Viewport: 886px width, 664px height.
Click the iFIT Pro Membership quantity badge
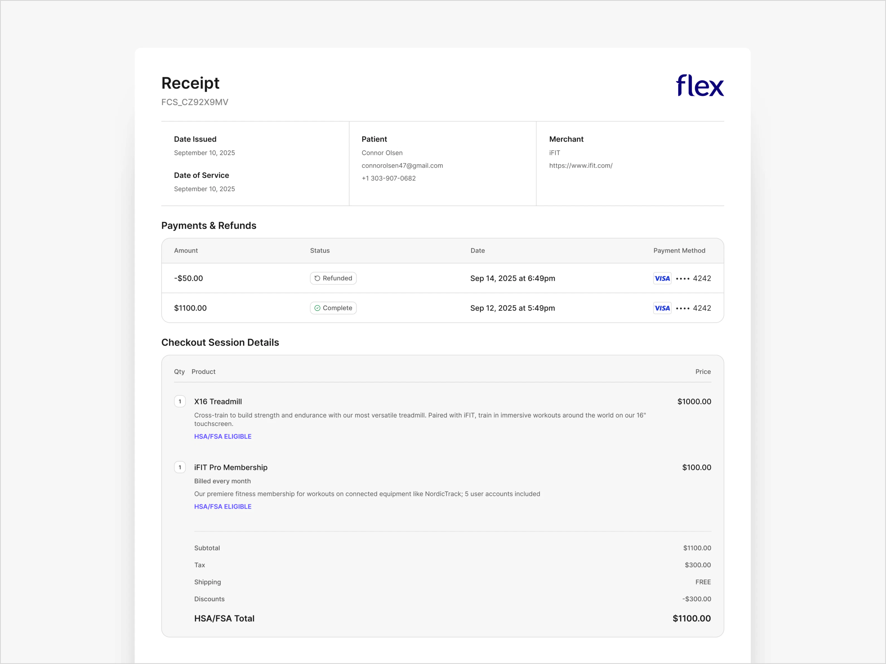coord(180,467)
